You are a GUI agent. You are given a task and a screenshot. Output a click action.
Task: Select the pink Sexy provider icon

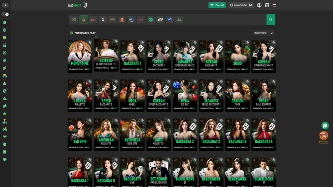pos(93,20)
